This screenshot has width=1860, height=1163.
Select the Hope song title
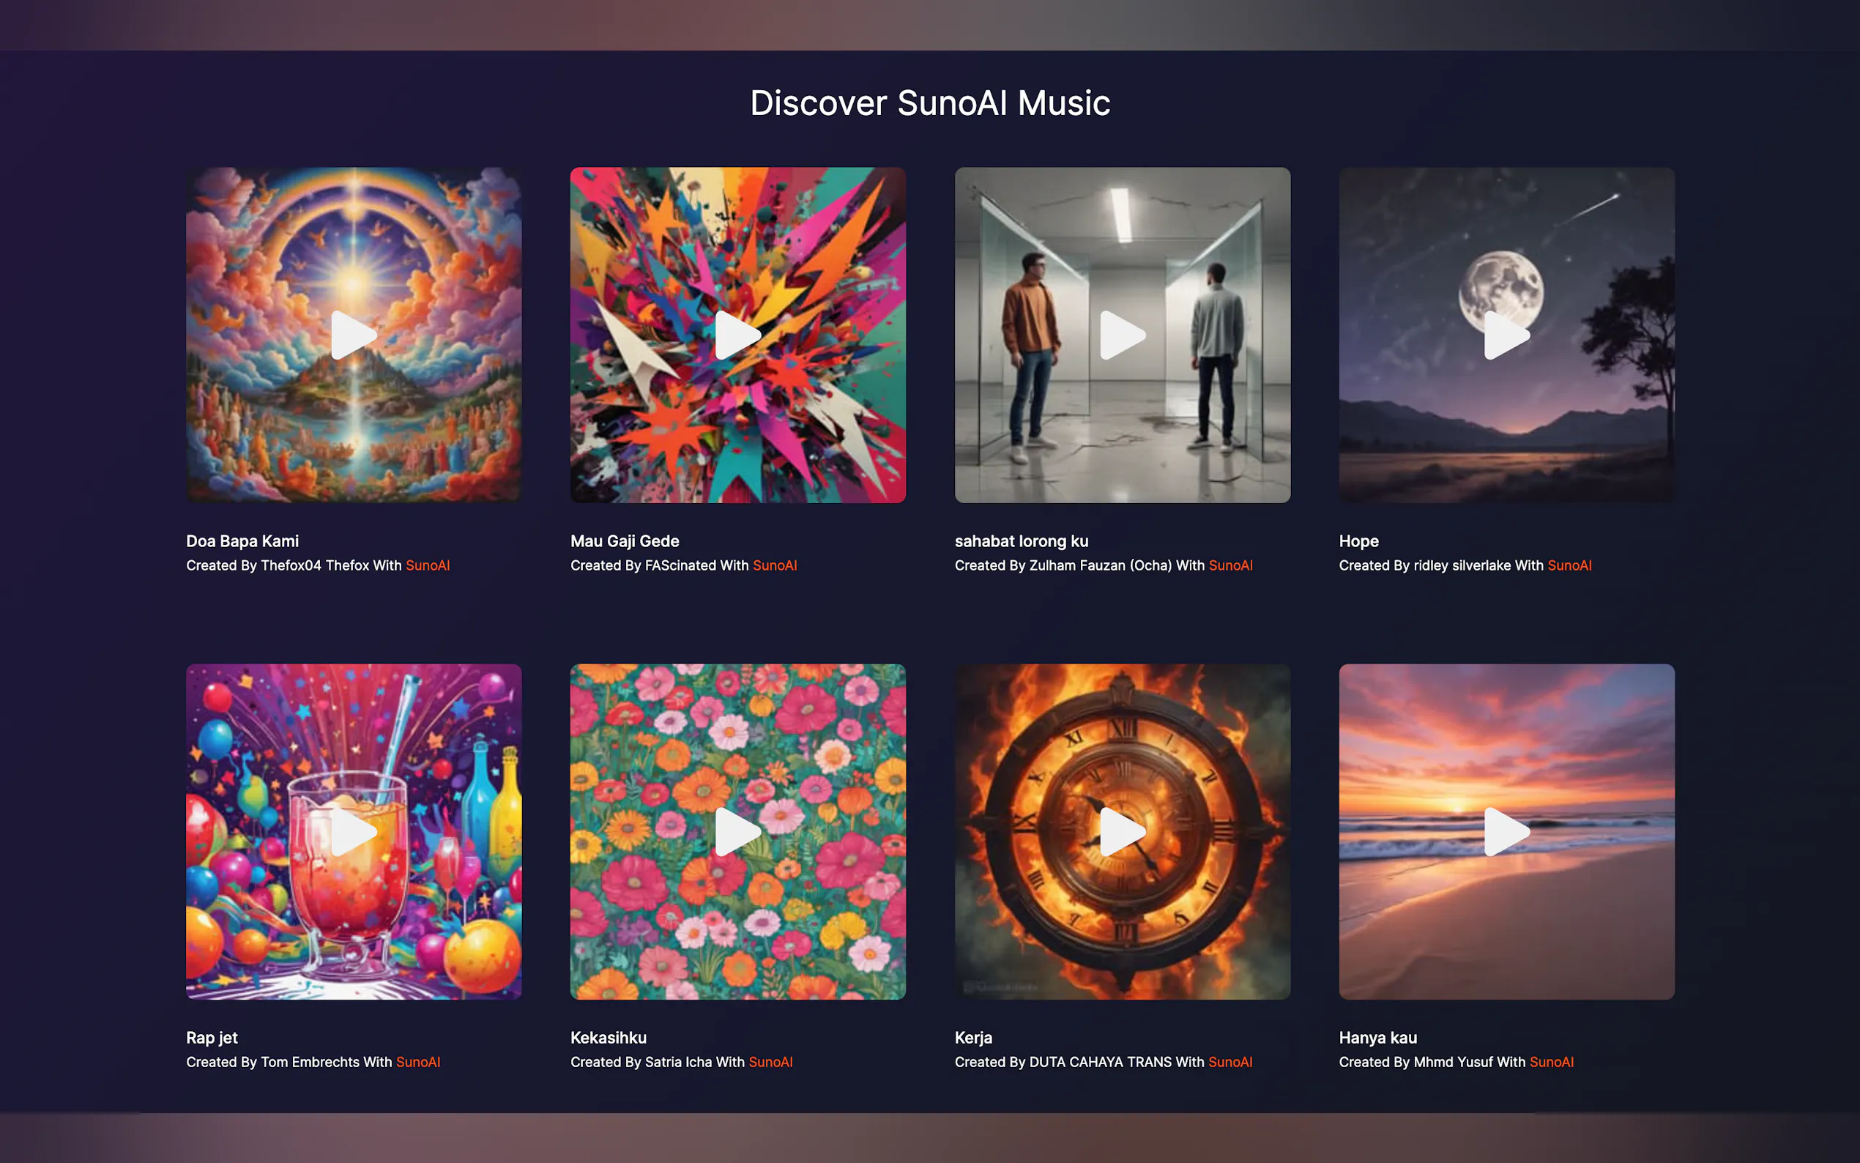(1358, 541)
